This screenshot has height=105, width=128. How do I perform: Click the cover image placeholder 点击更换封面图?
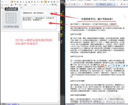coord(11,20)
